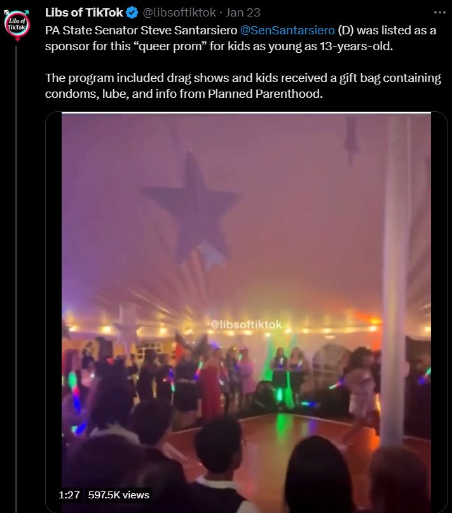Follow the @SenSantarsiero mention link
This screenshot has width=452, height=513.
287,30
